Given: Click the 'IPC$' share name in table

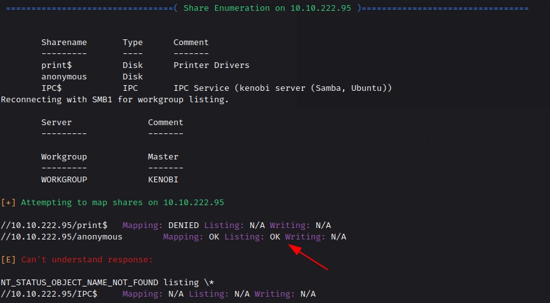Looking at the screenshot, I should 51,88.
